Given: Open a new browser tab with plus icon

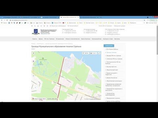Looking at the screenshot, I should (101, 17).
